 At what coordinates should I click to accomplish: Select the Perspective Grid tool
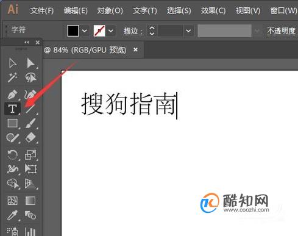point(30,184)
